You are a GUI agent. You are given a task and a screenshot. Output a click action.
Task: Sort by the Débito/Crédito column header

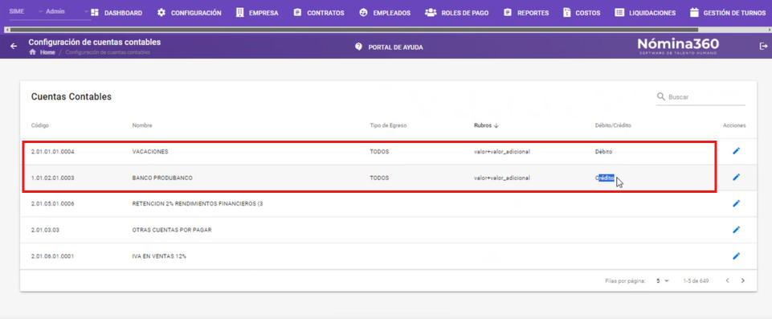(613, 125)
